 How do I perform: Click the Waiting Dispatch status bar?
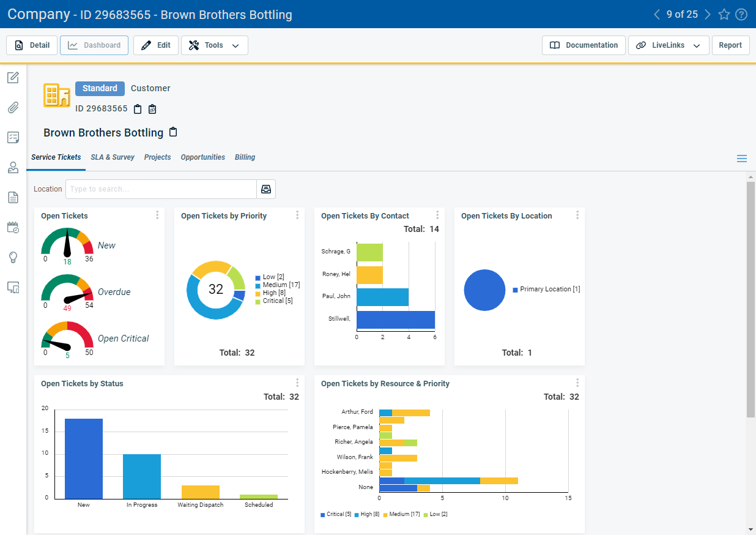point(201,492)
